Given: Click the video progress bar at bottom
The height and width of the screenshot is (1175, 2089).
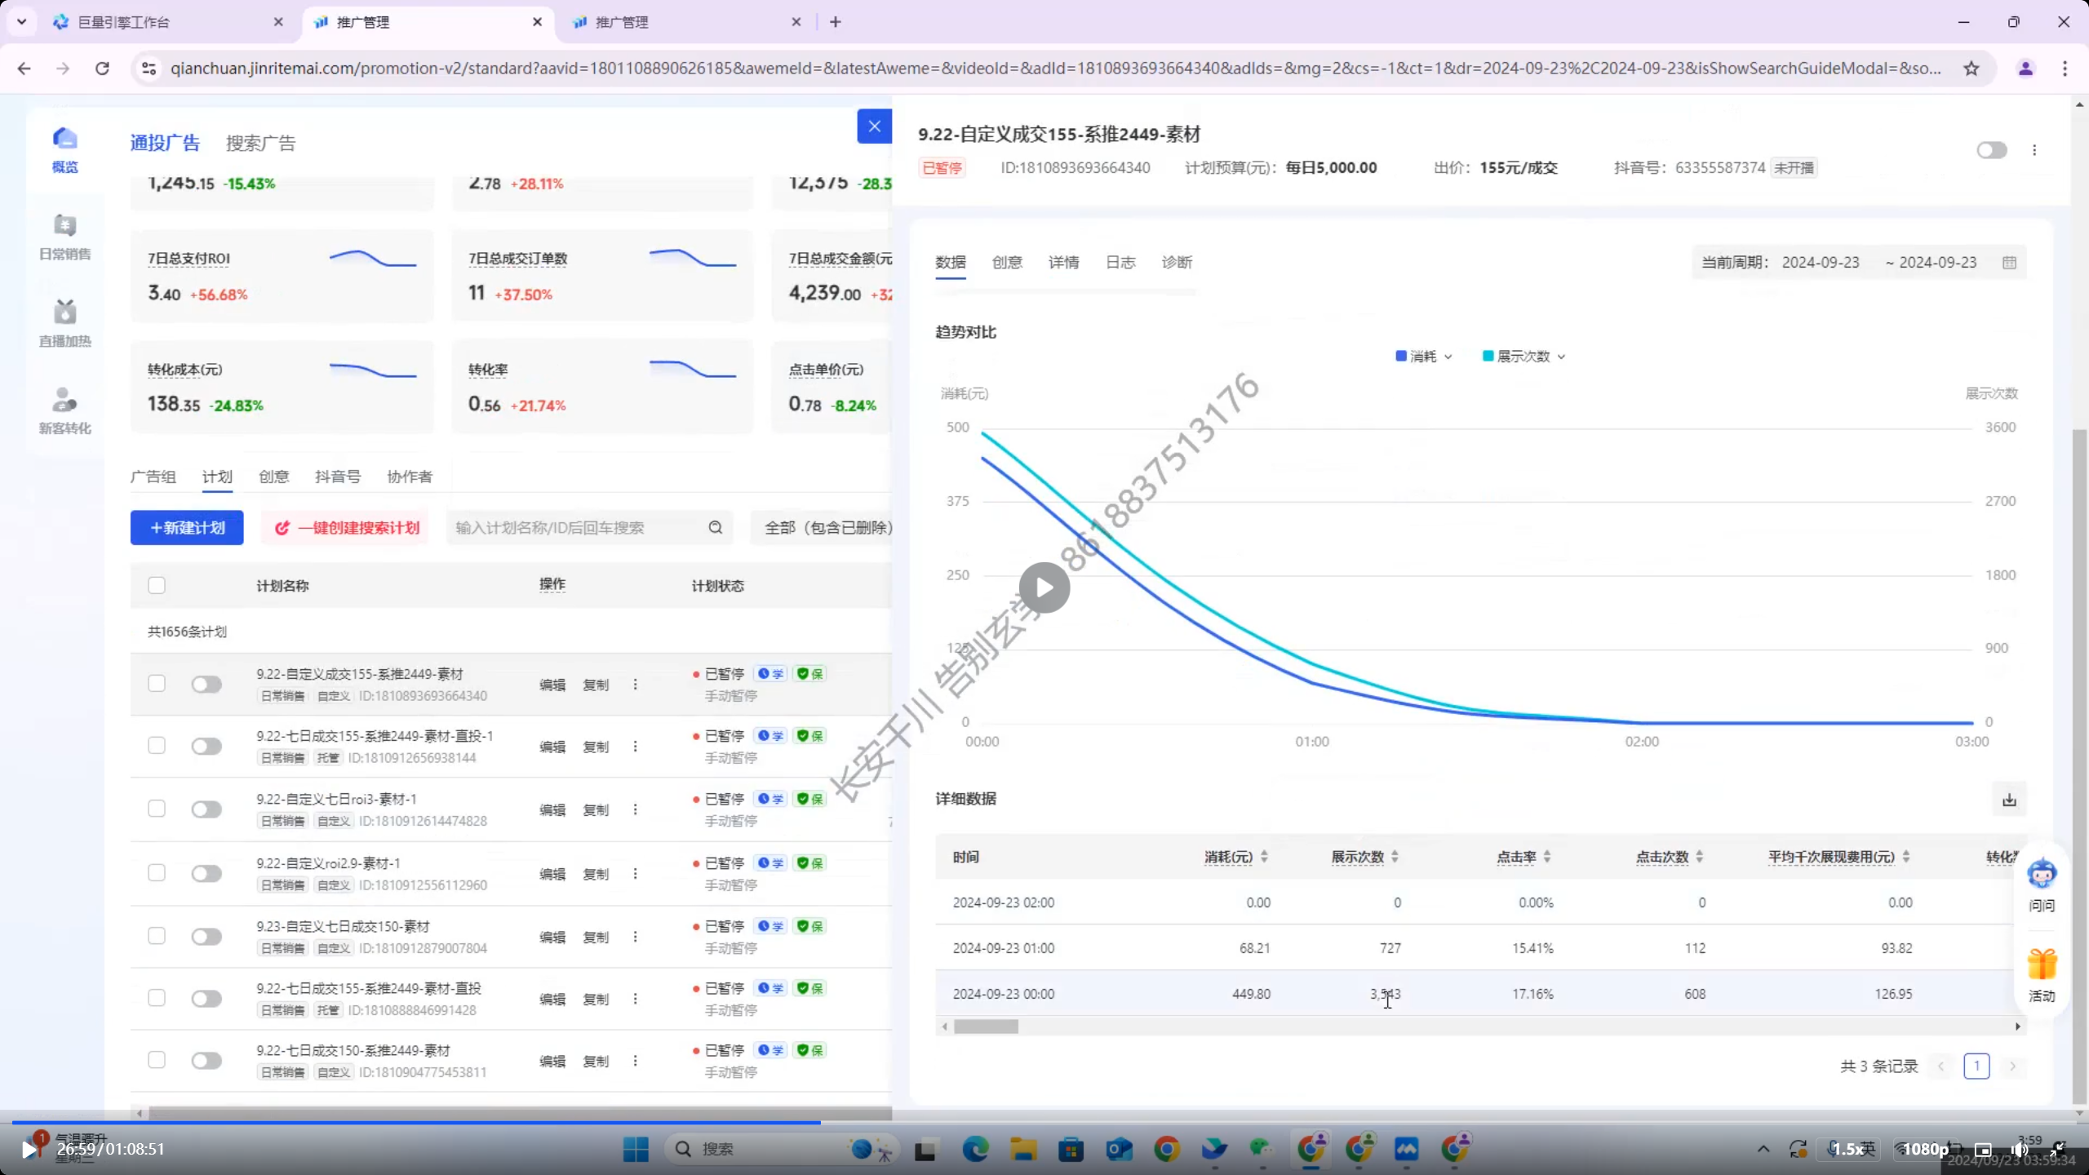Looking at the screenshot, I should [x=1044, y=1123].
